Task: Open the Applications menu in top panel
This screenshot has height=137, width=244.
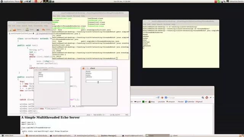Action: click(x=8, y=2)
